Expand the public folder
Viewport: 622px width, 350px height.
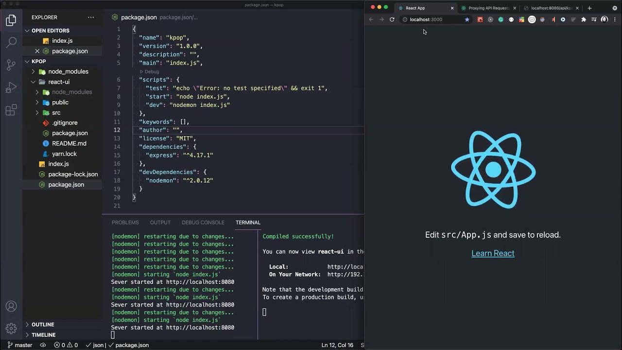[x=37, y=103]
